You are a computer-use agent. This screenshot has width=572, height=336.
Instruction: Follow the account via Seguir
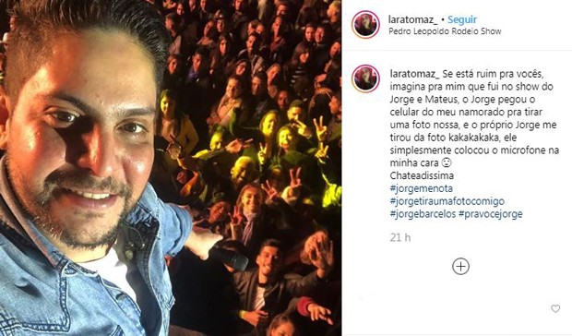pos(462,19)
